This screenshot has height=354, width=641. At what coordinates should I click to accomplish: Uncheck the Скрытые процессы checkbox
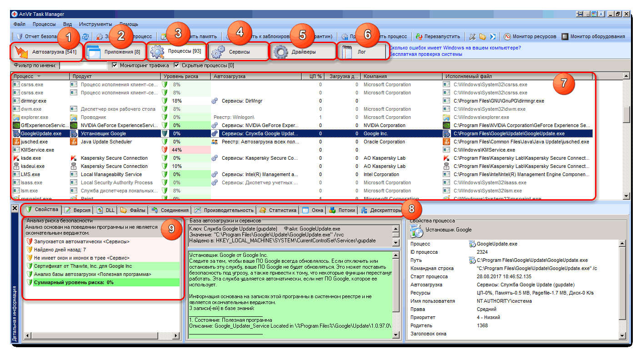[x=176, y=65]
